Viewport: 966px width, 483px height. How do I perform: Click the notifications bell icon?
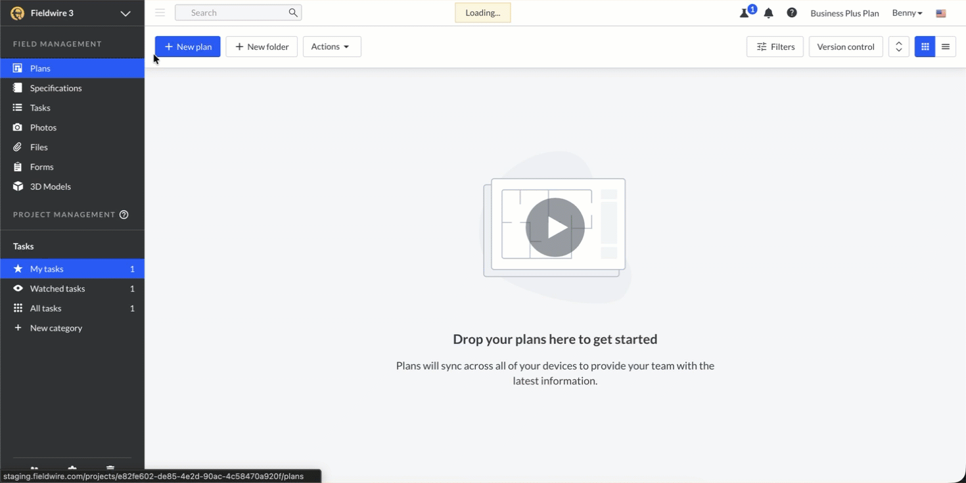[x=768, y=13]
